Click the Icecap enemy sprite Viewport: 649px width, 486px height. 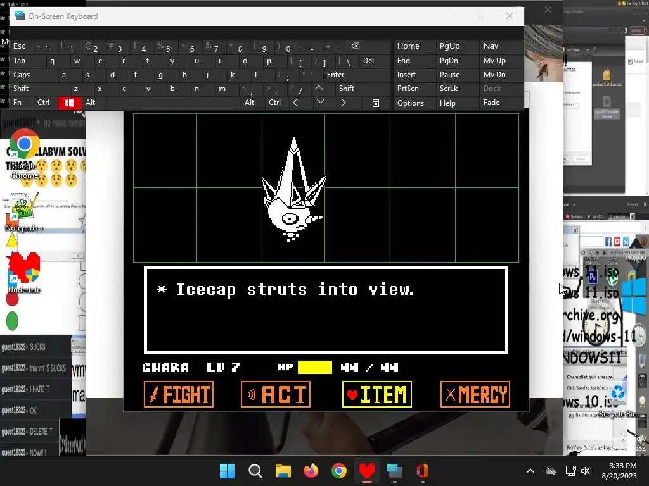click(293, 190)
